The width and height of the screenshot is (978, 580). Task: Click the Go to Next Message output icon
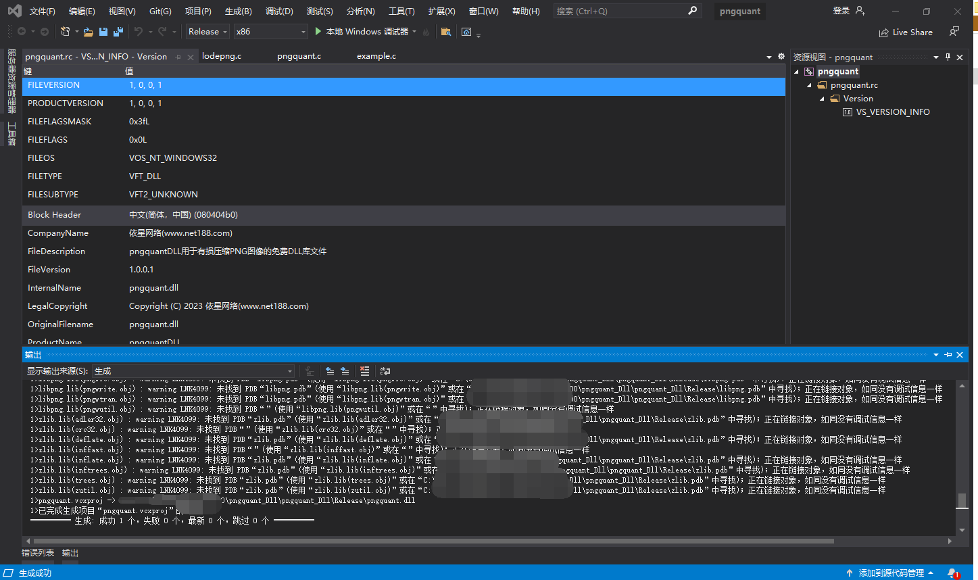pyautogui.click(x=345, y=371)
